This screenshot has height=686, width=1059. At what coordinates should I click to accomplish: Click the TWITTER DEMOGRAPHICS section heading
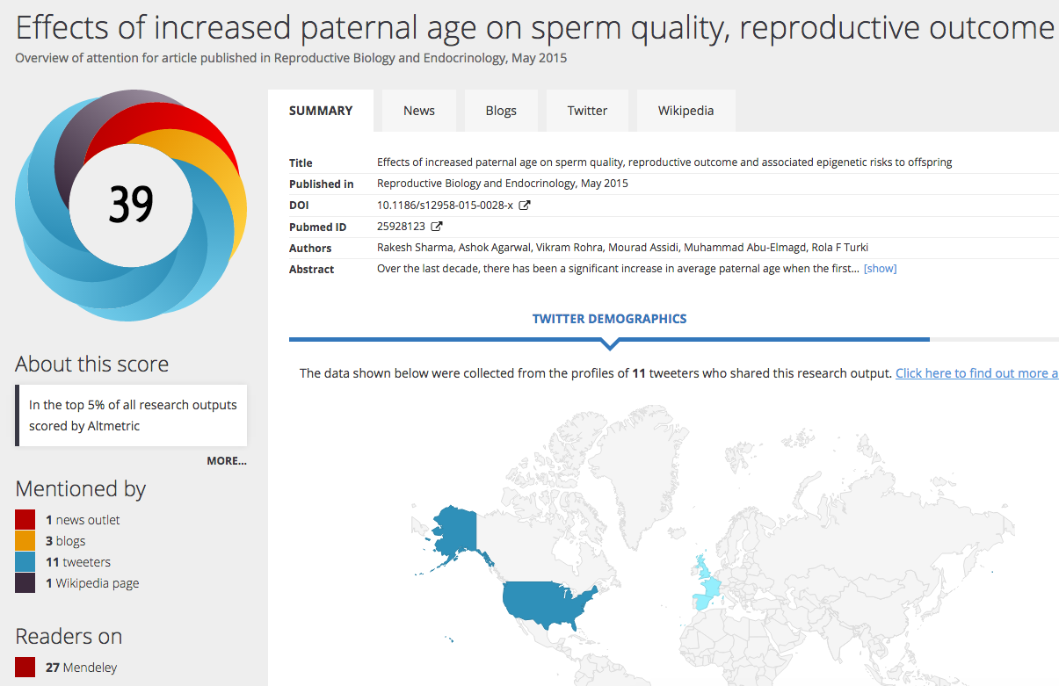pos(609,319)
